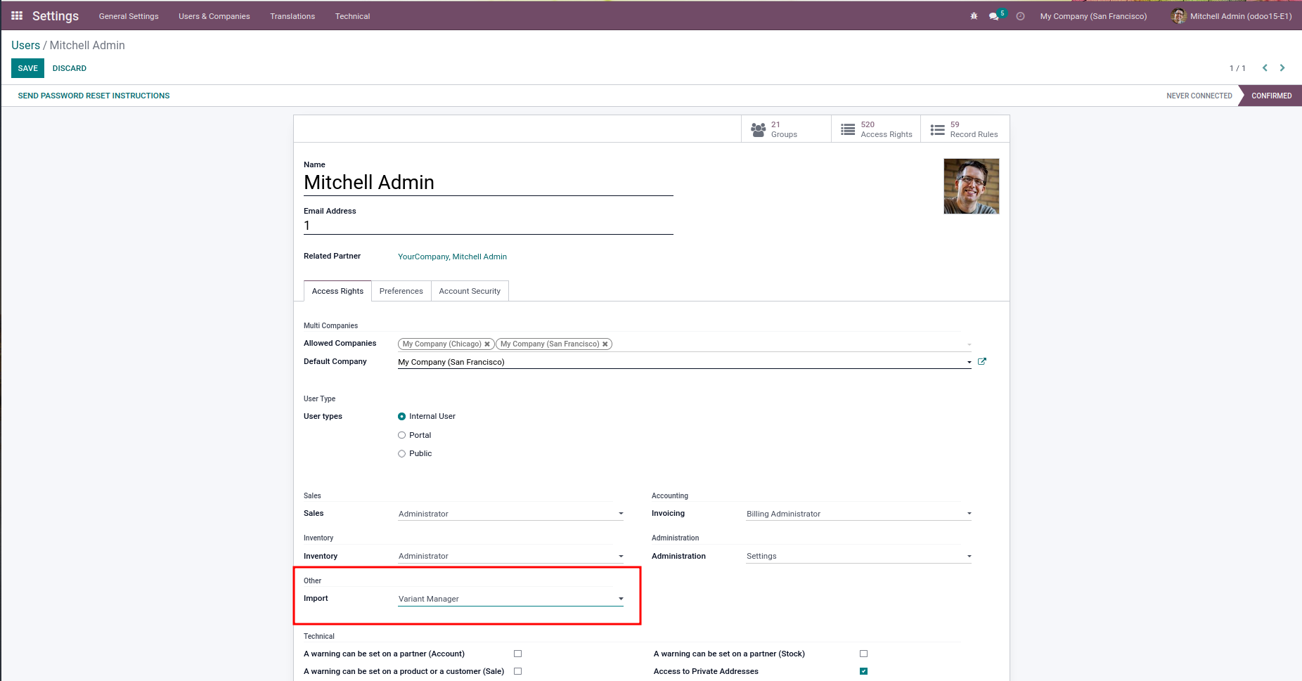
Task: Select Public user type
Action: coord(402,454)
